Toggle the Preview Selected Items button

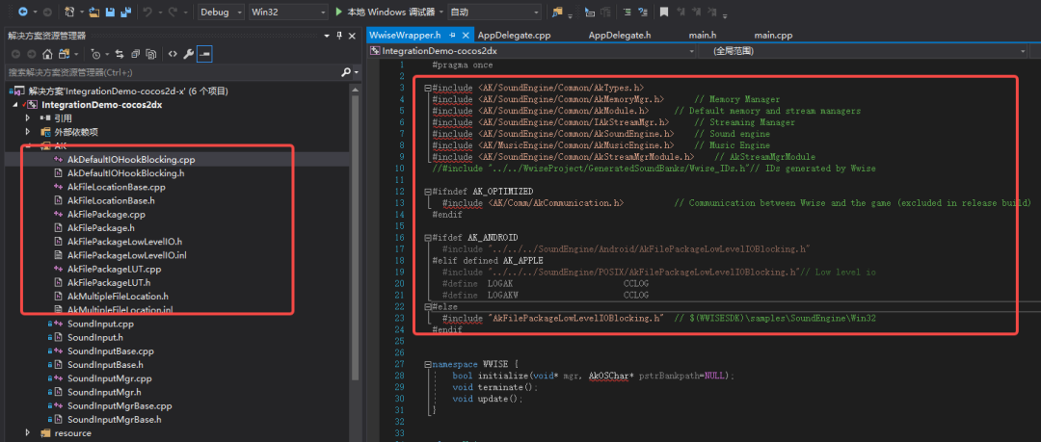coord(205,54)
